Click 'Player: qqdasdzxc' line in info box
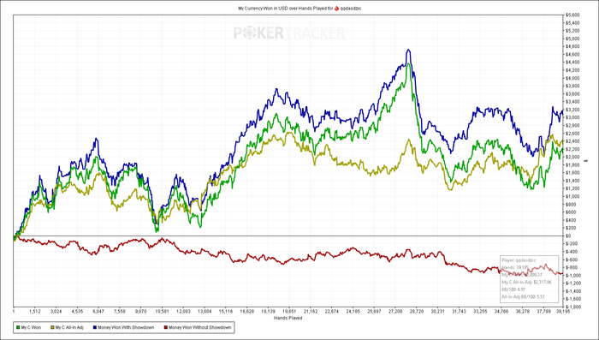The height and width of the screenshot is (340, 599). pyautogui.click(x=519, y=259)
